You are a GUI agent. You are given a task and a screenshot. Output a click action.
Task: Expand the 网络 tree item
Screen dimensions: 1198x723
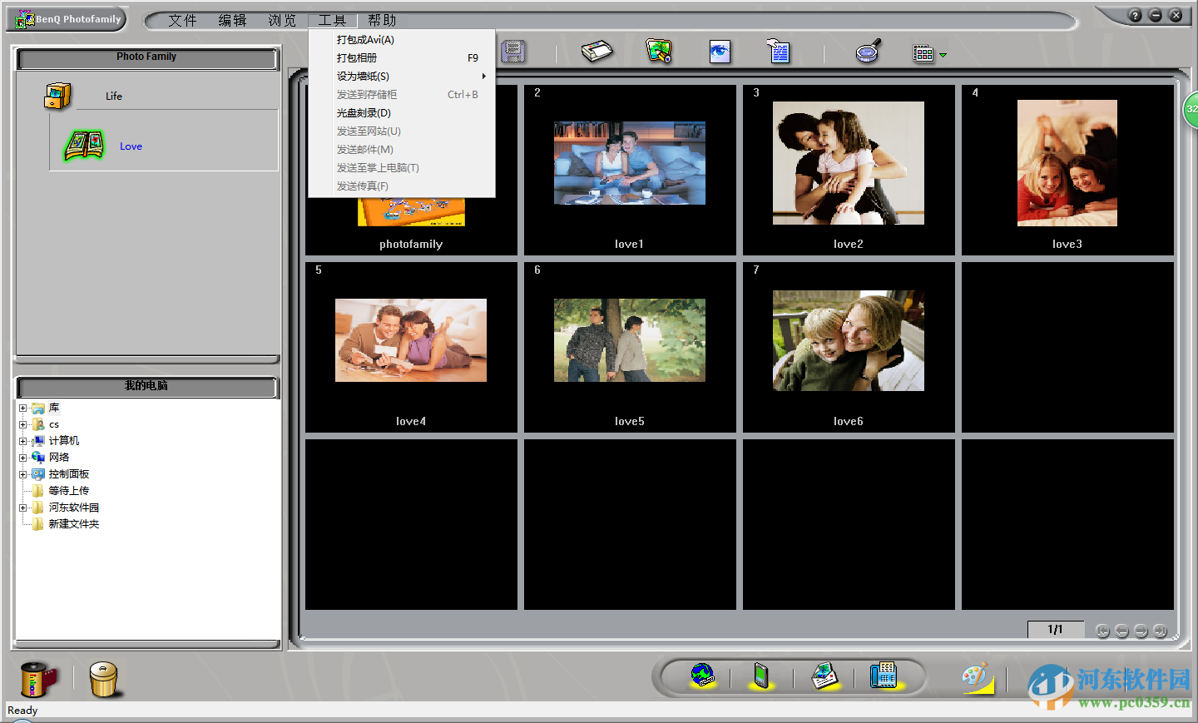(x=22, y=458)
